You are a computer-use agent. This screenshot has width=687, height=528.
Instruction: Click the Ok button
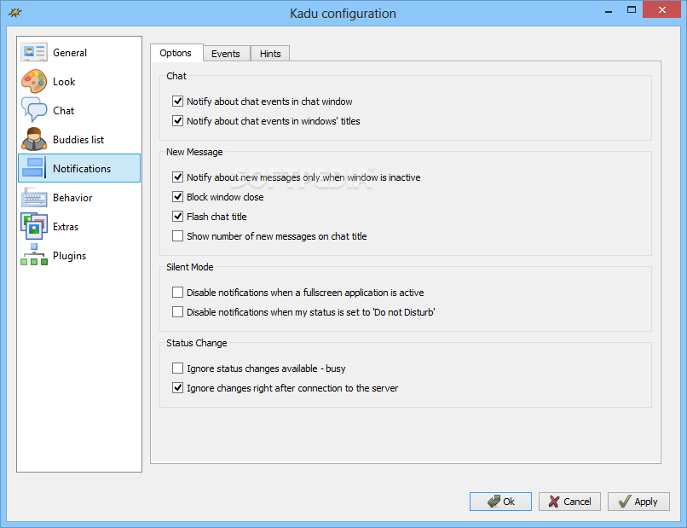pyautogui.click(x=500, y=502)
